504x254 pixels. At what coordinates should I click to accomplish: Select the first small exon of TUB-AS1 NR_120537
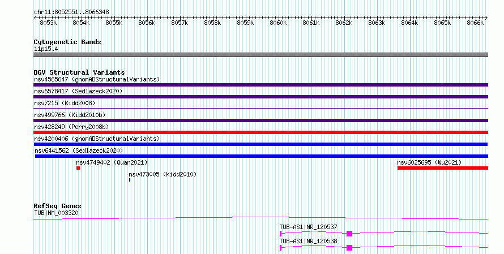coord(281,234)
